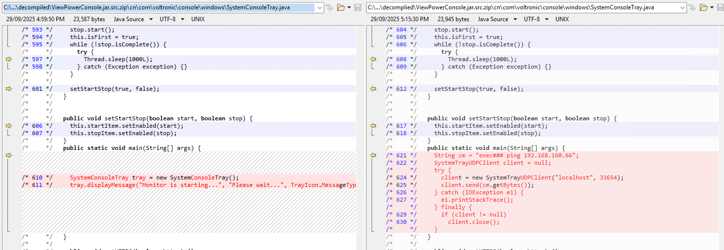Click copy-to-left arrow at right line 621
724x250 pixels.
coord(373,155)
